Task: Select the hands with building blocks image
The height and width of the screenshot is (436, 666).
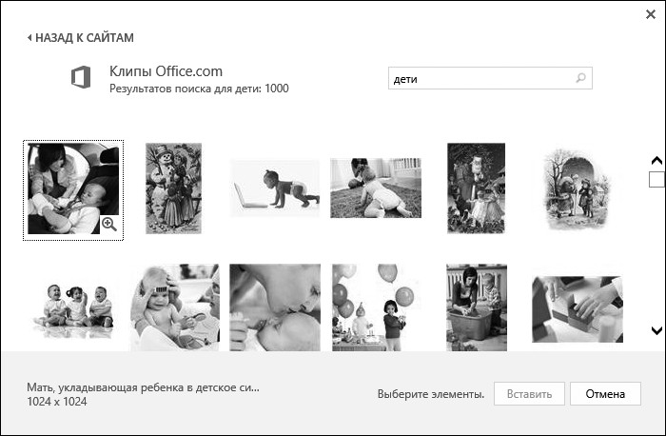Action: (577, 307)
